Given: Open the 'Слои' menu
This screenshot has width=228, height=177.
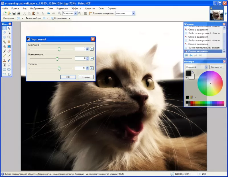Looking at the screenshot, I should point(50,9).
